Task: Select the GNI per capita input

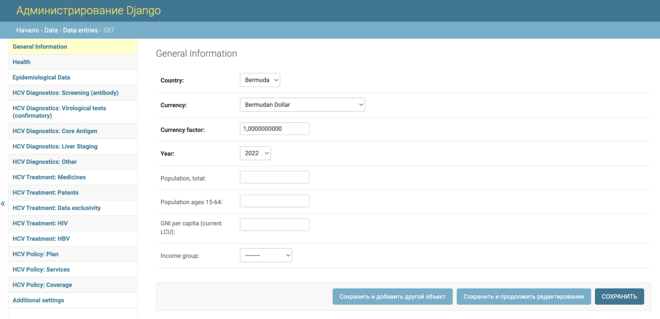Action: [x=275, y=225]
